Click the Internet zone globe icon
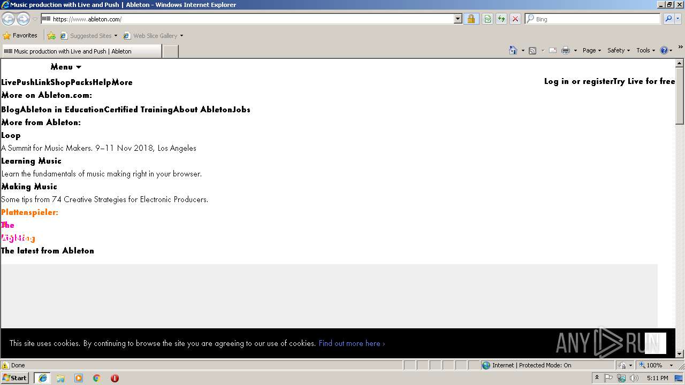 coord(486,365)
